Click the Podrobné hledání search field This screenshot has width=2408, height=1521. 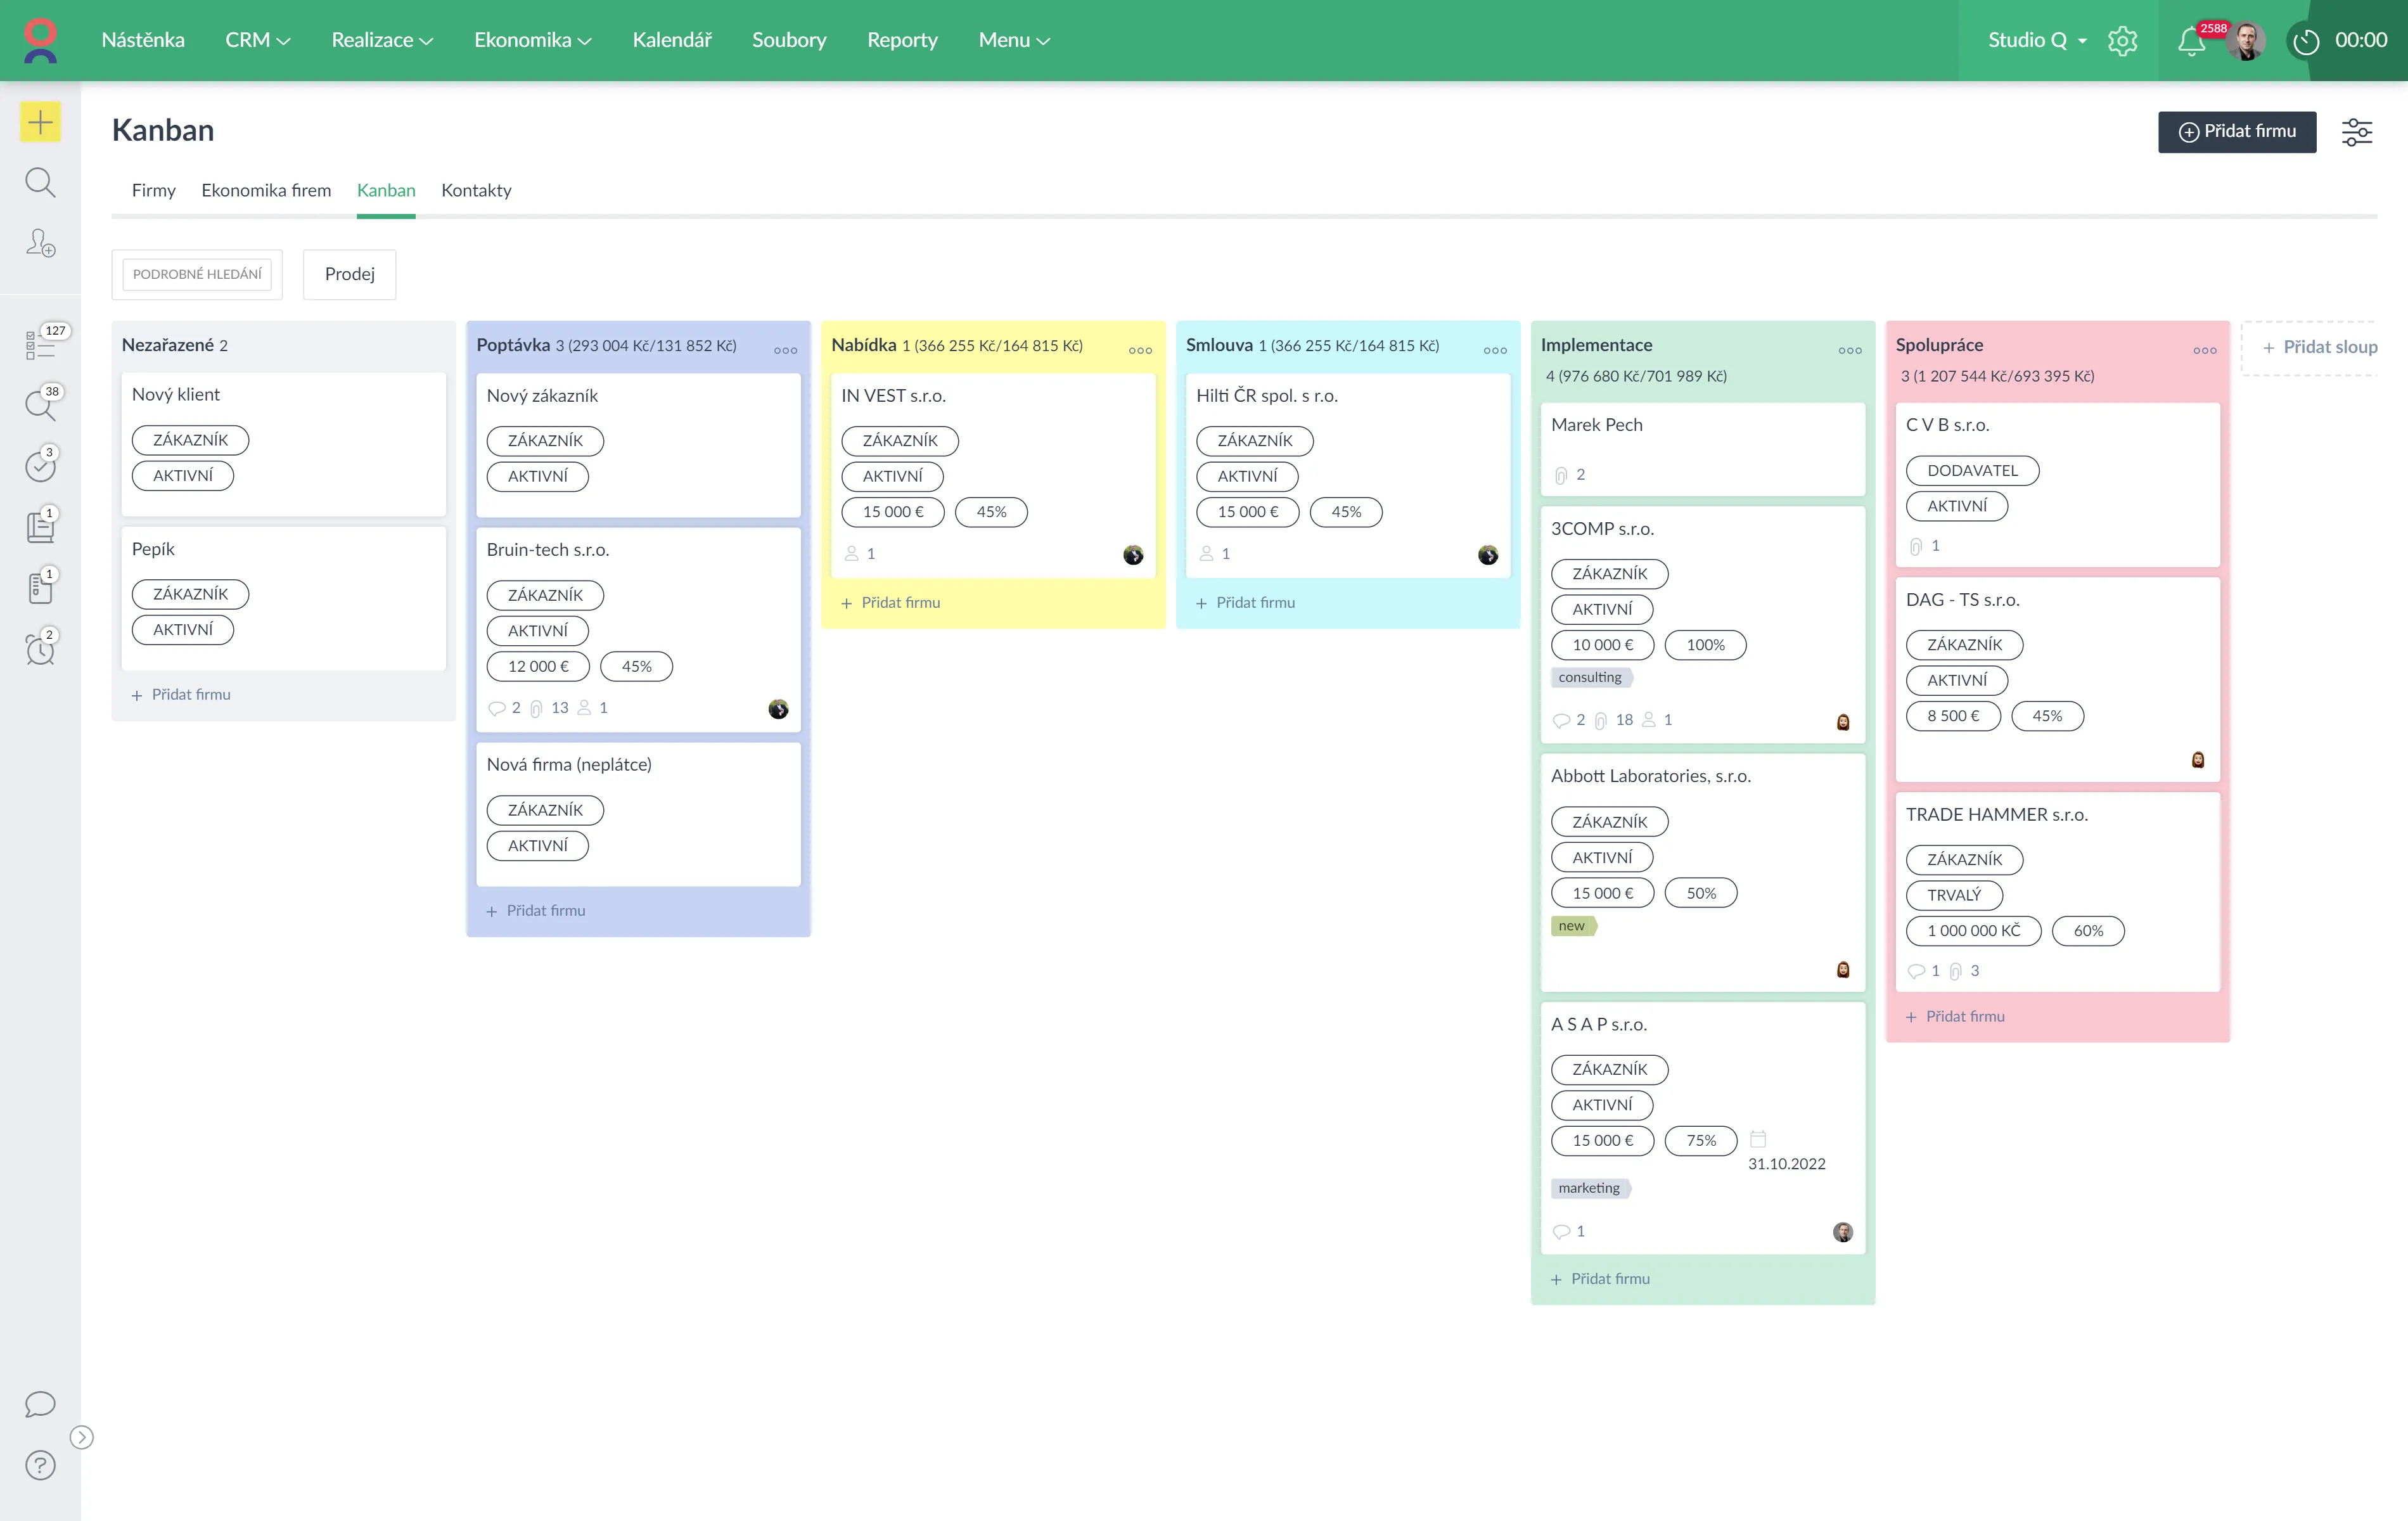(197, 274)
